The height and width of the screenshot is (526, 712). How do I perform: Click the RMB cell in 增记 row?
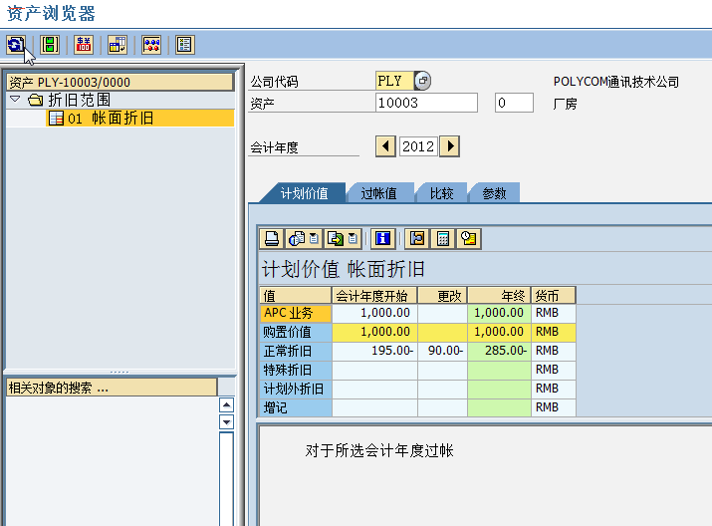(554, 407)
